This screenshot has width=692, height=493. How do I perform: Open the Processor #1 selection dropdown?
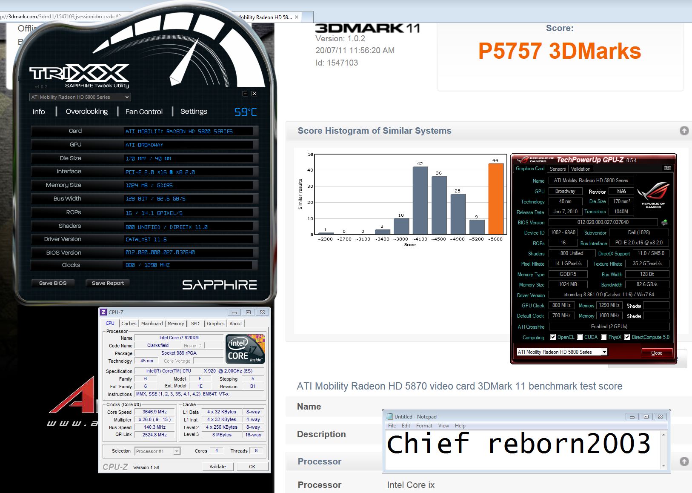(x=157, y=451)
